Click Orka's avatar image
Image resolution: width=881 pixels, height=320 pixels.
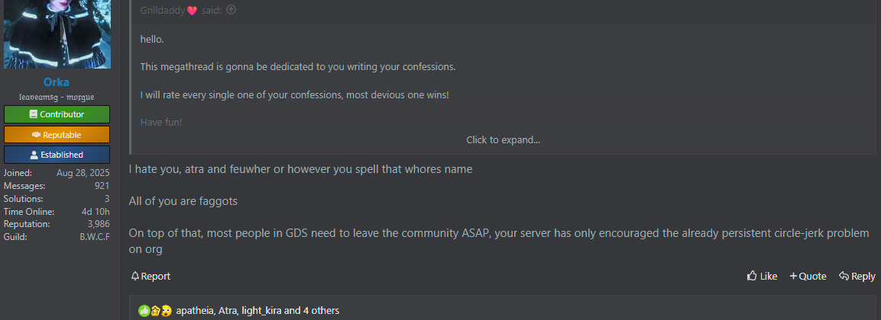[57, 34]
